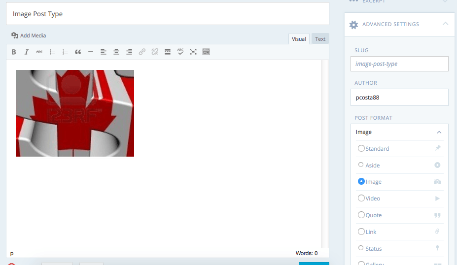This screenshot has width=457, height=265.
Task: Apply italic formatting
Action: pos(27,52)
